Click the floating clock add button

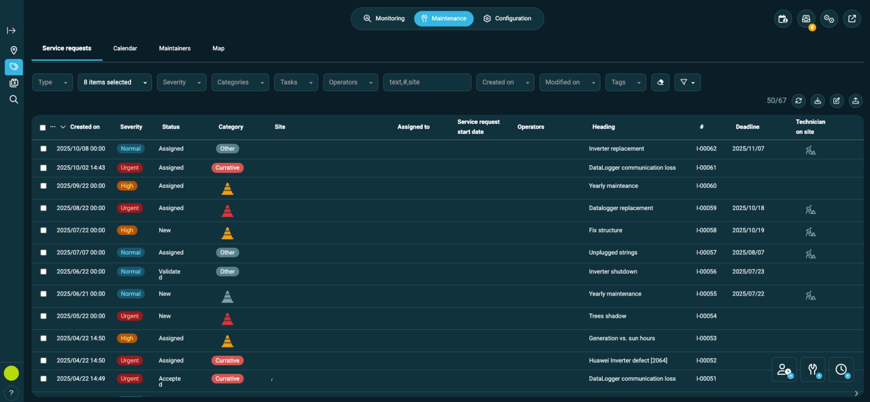841,370
